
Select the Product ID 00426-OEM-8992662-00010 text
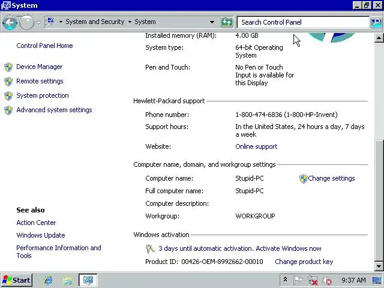pyautogui.click(x=204, y=262)
